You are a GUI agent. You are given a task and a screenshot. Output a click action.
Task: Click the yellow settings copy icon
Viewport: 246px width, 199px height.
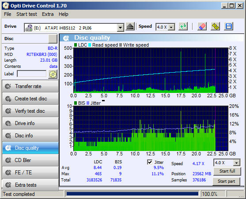(x=216, y=26)
